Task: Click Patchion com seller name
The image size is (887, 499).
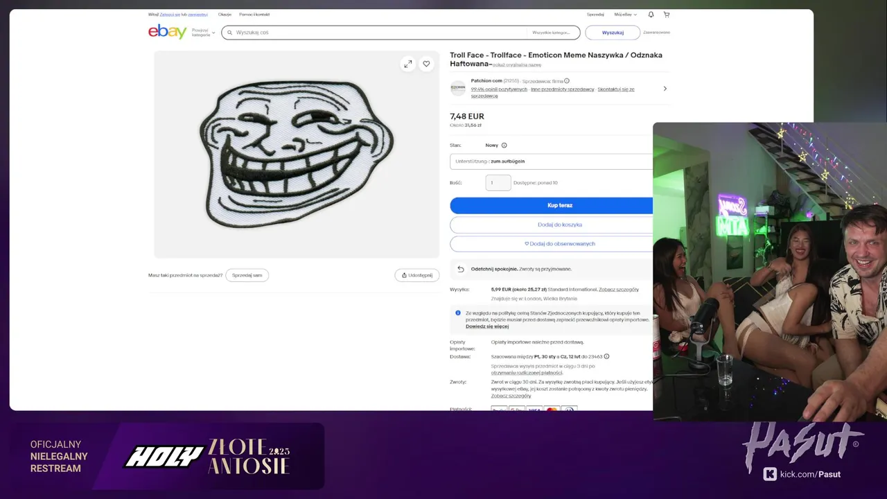Action: (486, 81)
